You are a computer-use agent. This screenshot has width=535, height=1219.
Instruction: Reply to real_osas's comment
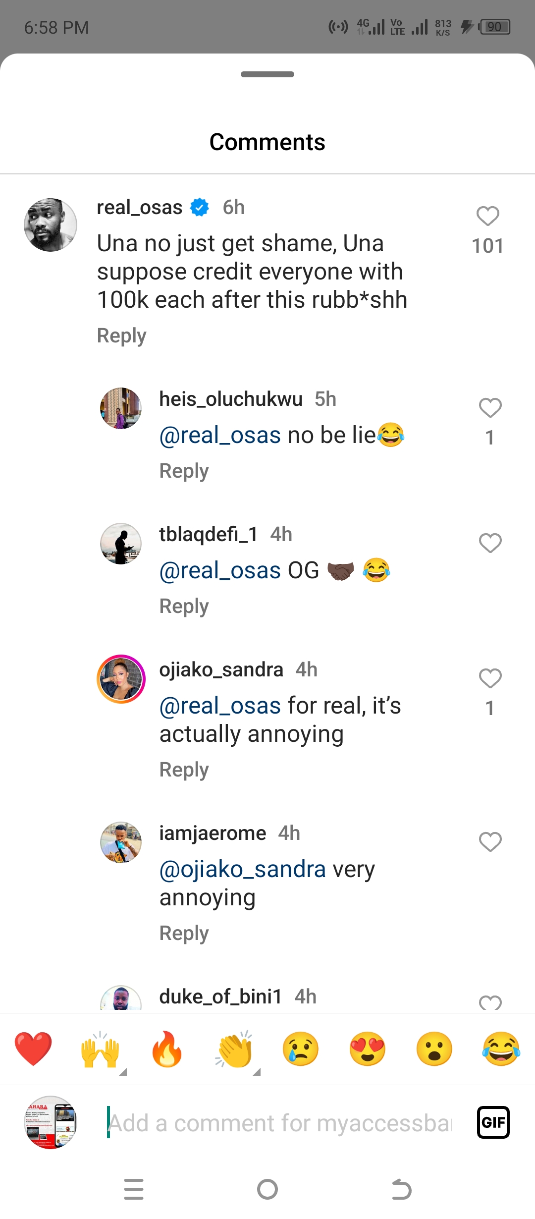[x=122, y=335]
